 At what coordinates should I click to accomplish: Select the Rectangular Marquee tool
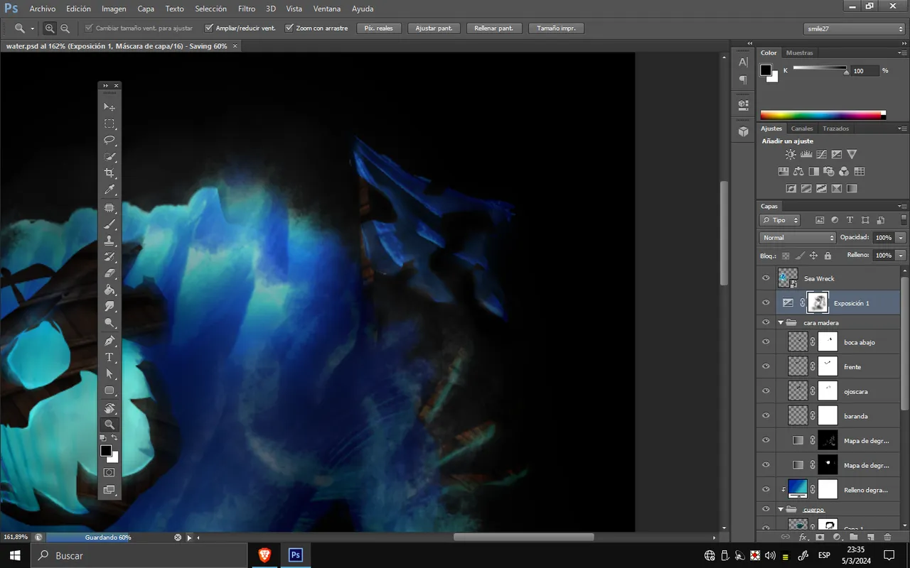[x=109, y=124]
